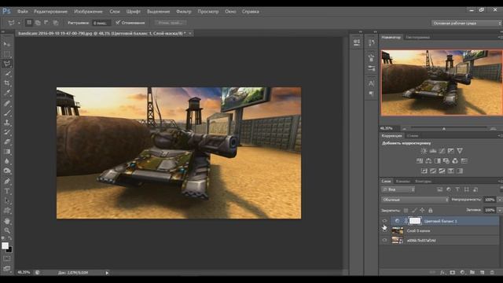Click Subtract from selection mode icon
Viewport: 503px width, 283px height.
(46, 23)
